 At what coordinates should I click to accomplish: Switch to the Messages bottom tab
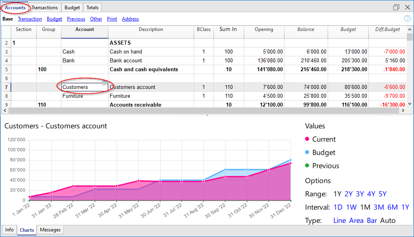coord(50,230)
